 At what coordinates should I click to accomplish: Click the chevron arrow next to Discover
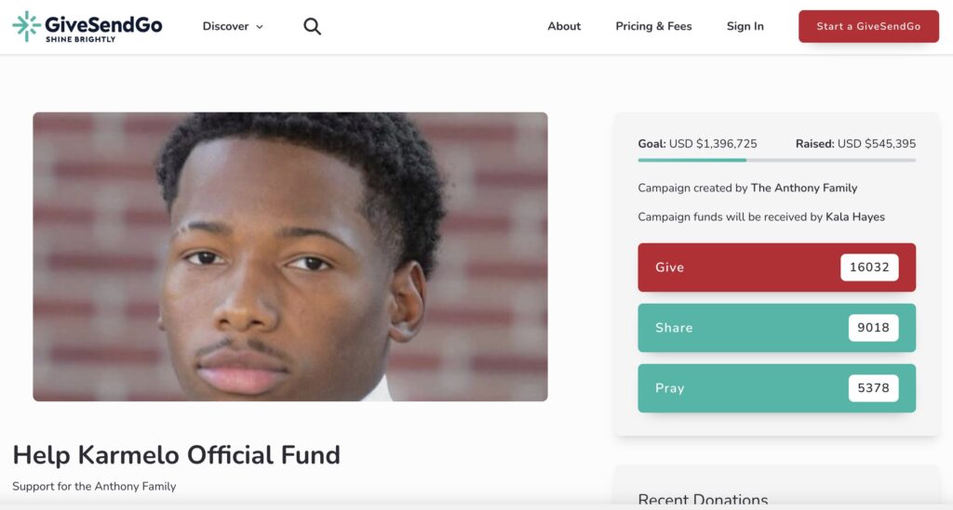tap(260, 27)
